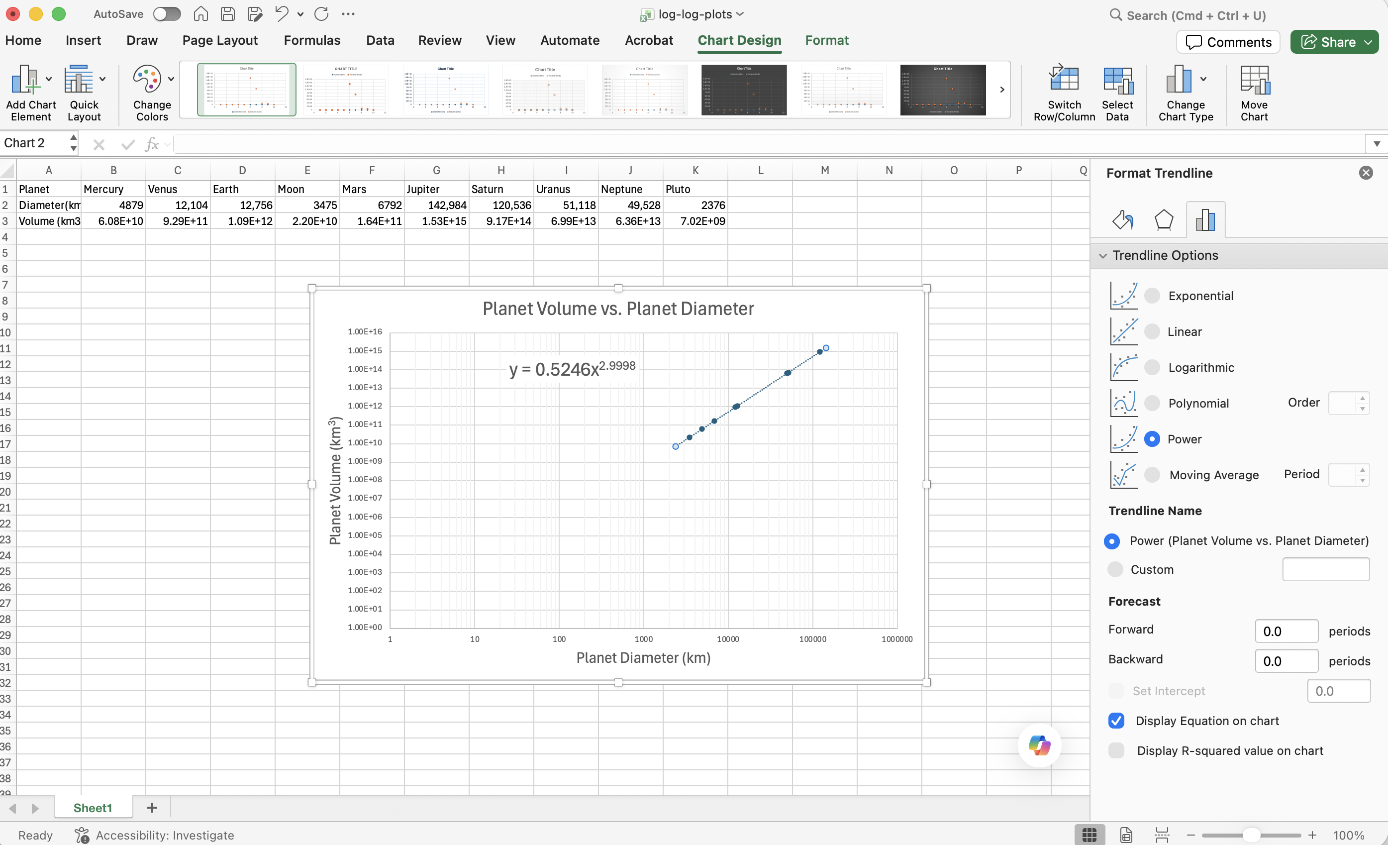Switch to Normal view icon in status bar
Screen dimensions: 1388x845
coord(1090,835)
